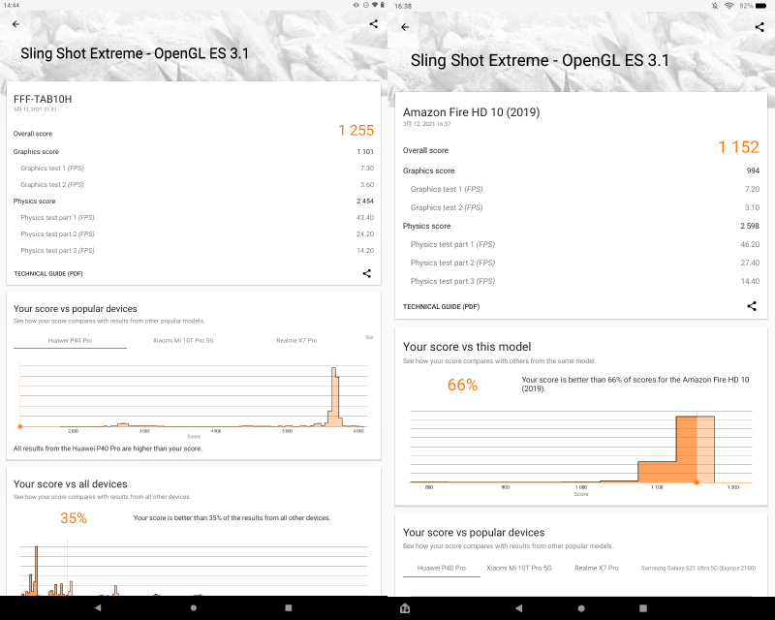Tap Graphics test 2 value 3.60
Screen dimensions: 775x620
(x=367, y=184)
